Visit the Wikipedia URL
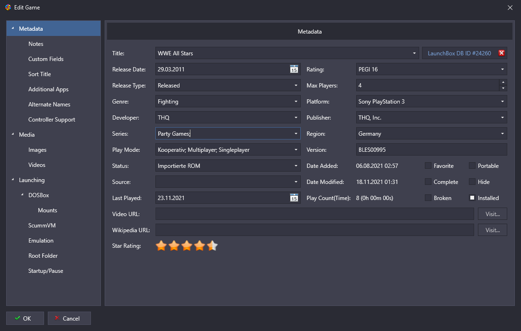Viewport: 521px width, 331px height. pyautogui.click(x=492, y=230)
